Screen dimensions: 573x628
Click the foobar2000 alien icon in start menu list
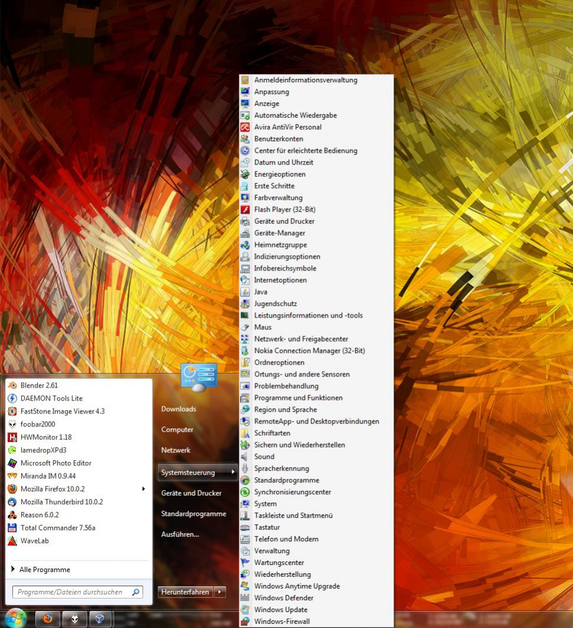(x=12, y=424)
